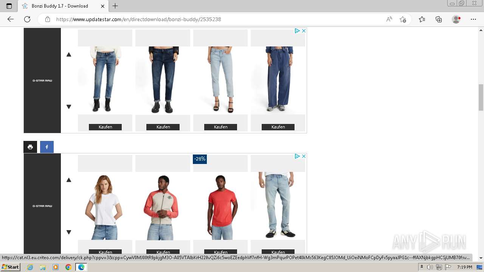Show hidden system tray icons
Image resolution: width=484 pixels, height=272 pixels.
point(422,267)
